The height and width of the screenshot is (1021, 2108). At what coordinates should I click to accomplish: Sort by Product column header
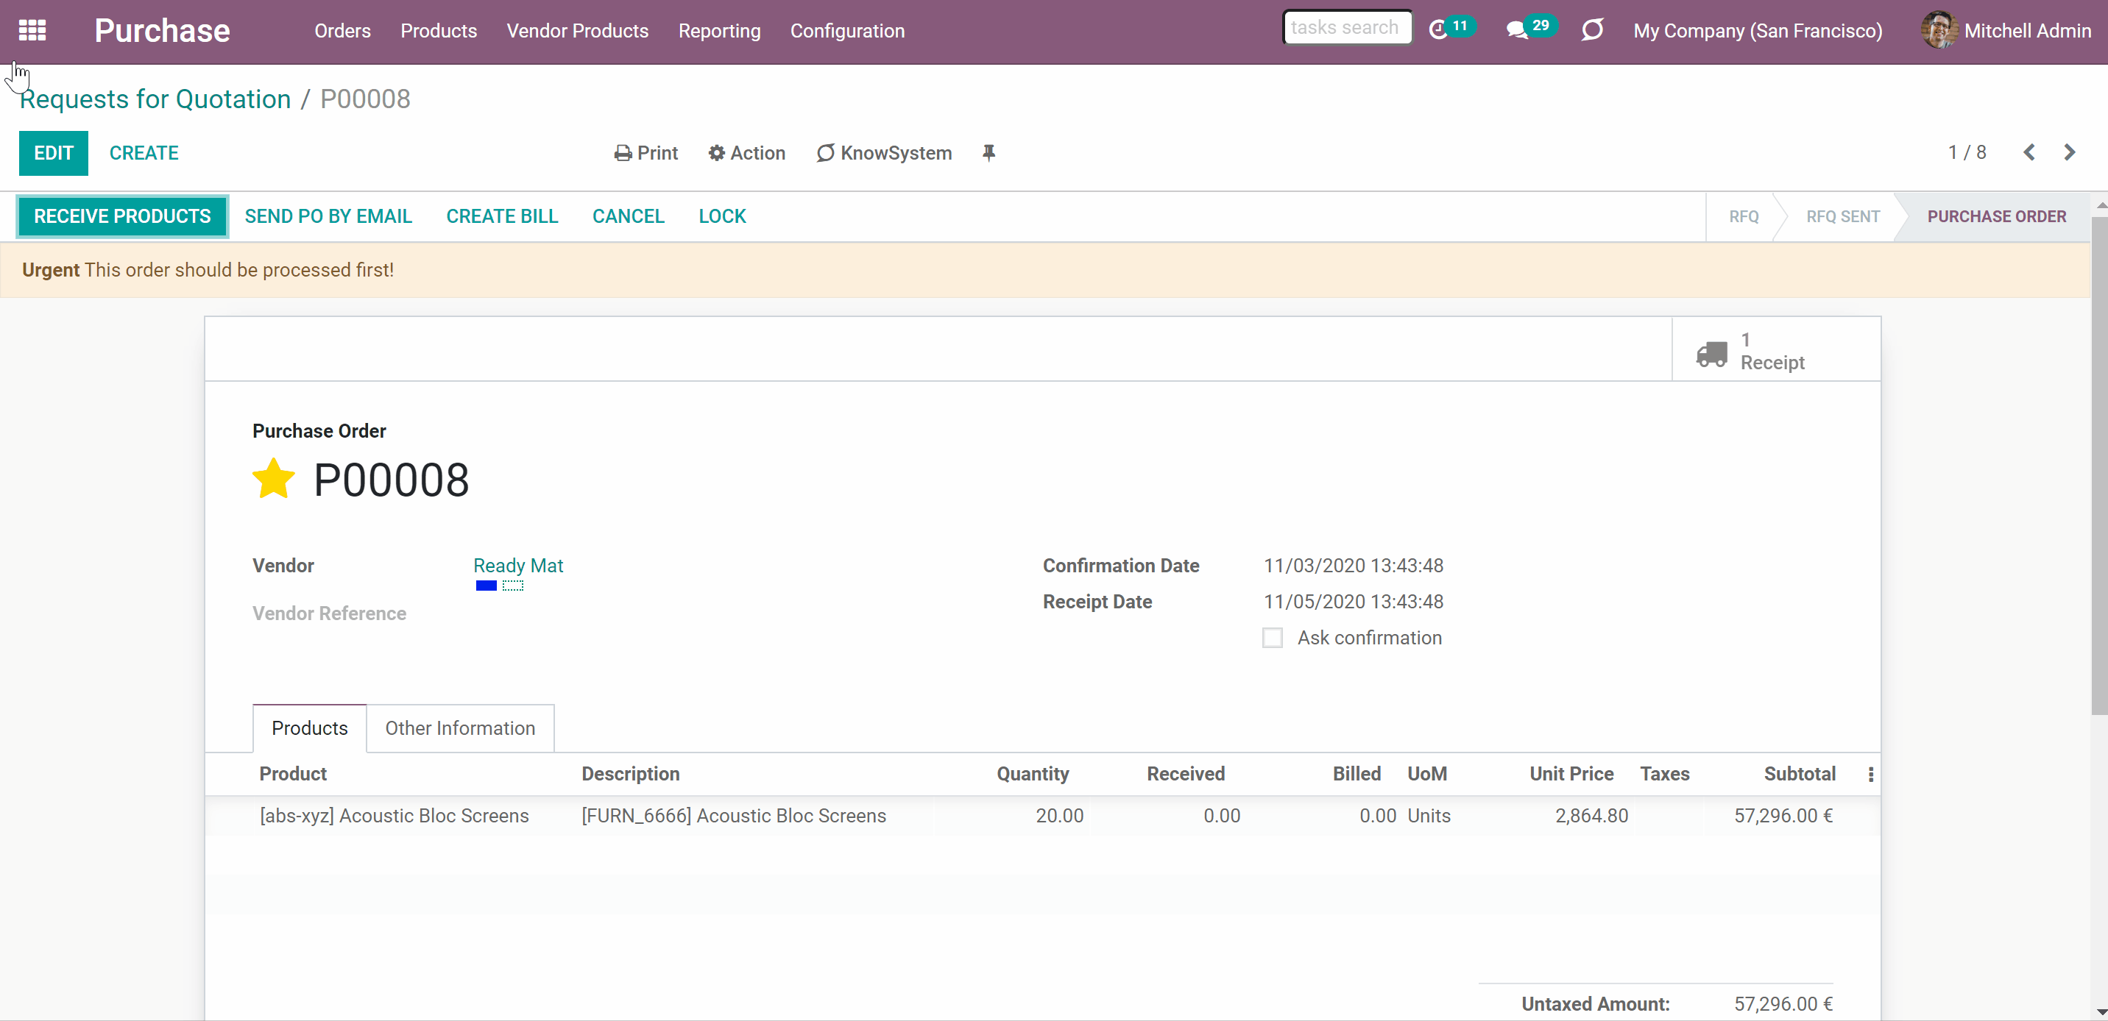tap(293, 774)
